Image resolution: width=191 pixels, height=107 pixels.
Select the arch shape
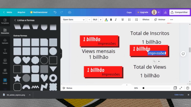(26, 87)
